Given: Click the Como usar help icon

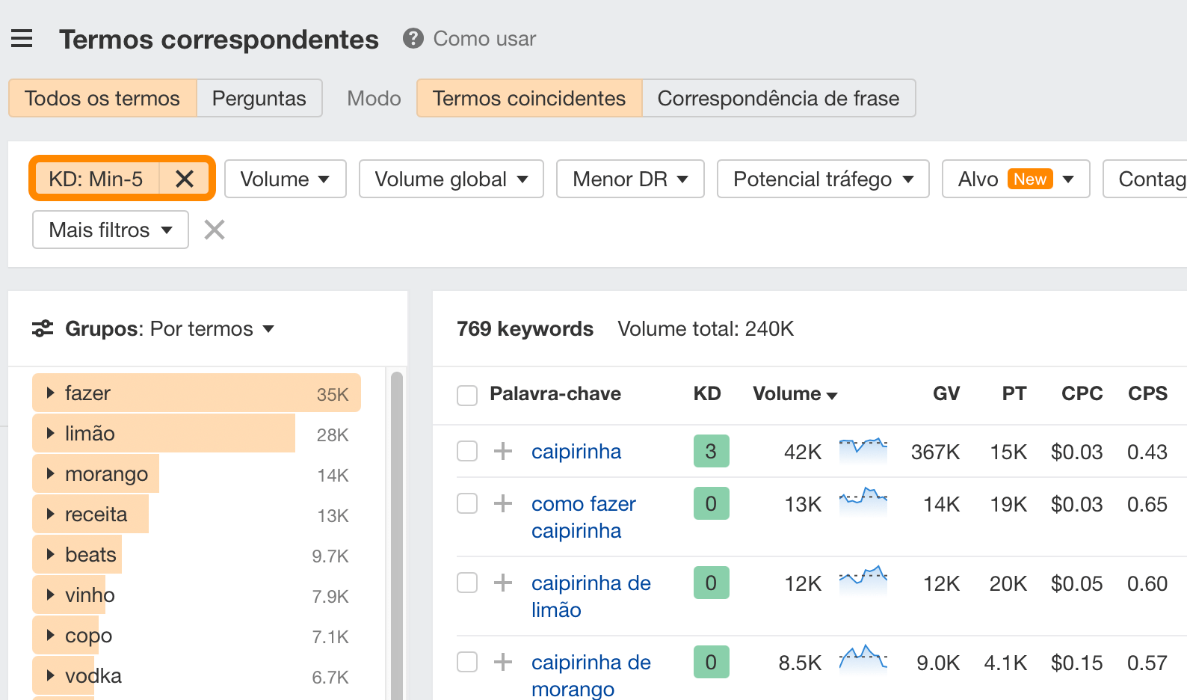Looking at the screenshot, I should tap(413, 38).
